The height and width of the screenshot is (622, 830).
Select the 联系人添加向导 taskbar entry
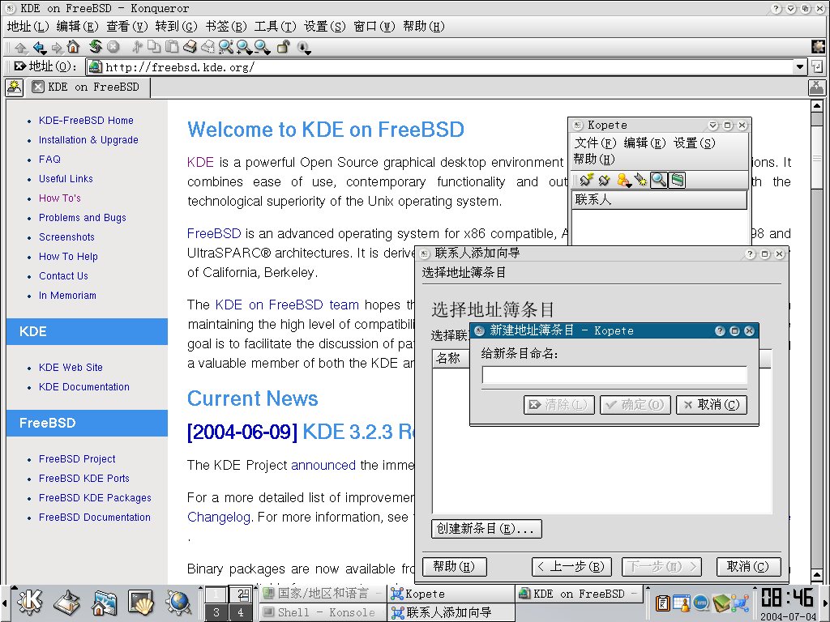[451, 612]
